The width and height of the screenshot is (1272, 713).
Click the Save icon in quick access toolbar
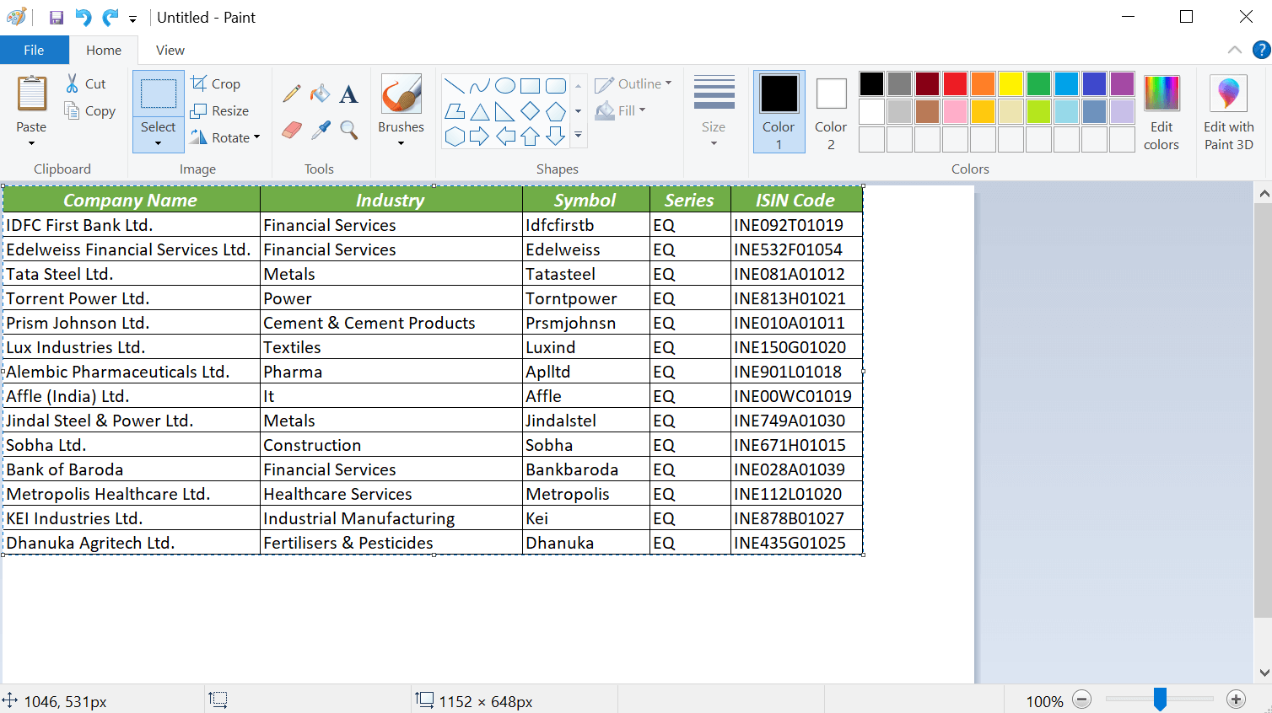pos(57,18)
